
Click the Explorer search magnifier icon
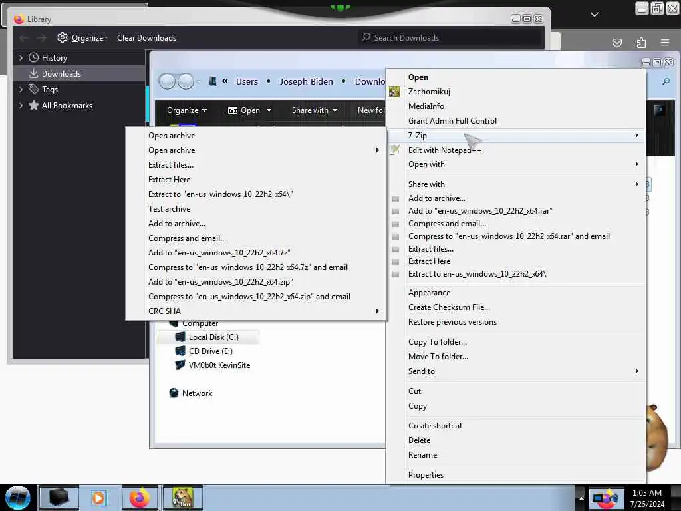665,81
